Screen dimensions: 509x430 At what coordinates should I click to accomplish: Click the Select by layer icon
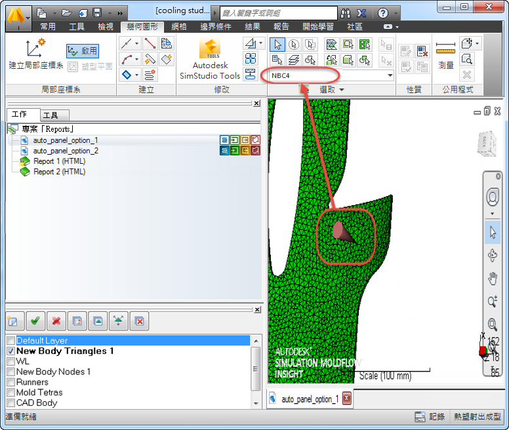294,60
